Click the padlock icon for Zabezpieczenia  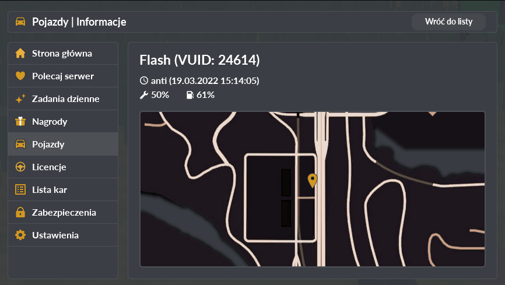(x=20, y=212)
